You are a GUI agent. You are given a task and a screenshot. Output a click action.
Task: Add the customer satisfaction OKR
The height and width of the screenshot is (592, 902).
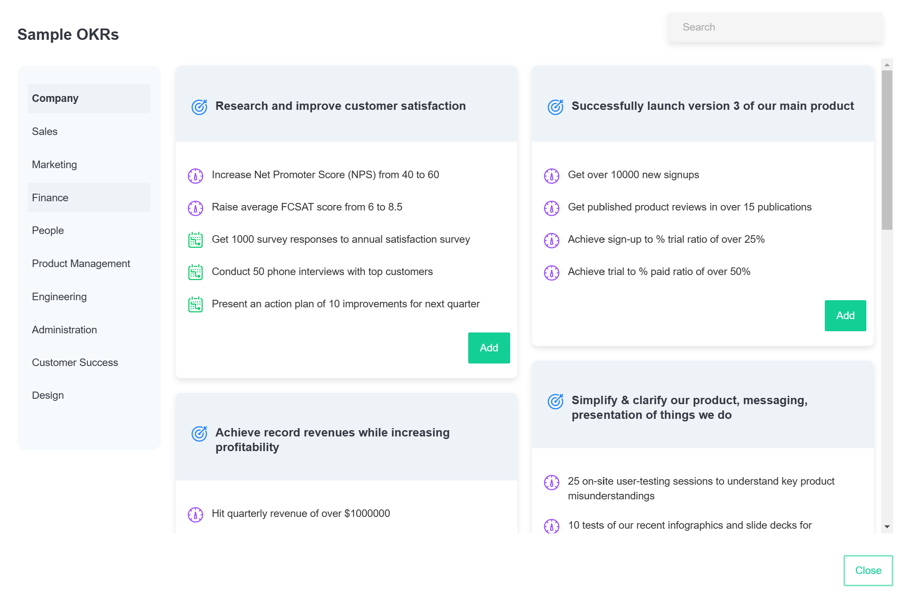(489, 348)
